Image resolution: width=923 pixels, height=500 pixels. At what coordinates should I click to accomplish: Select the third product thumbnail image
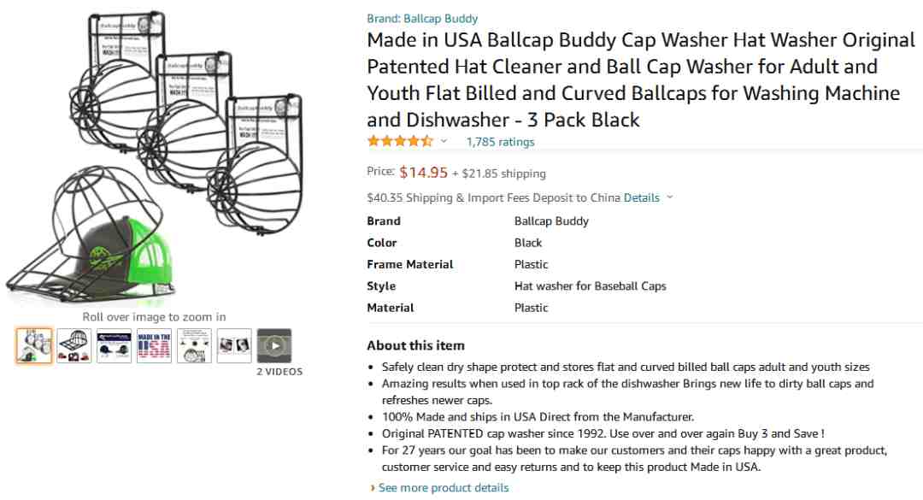(x=115, y=345)
